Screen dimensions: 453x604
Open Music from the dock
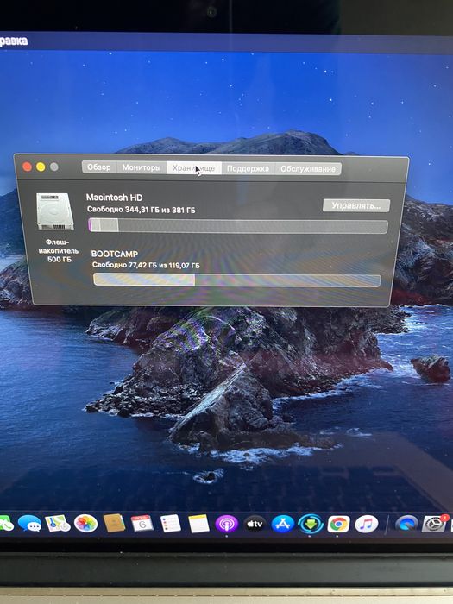click(367, 525)
